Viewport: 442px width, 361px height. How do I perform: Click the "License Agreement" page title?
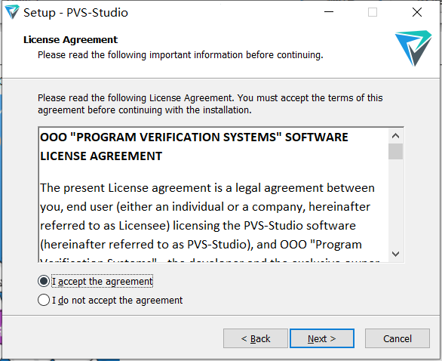point(70,40)
